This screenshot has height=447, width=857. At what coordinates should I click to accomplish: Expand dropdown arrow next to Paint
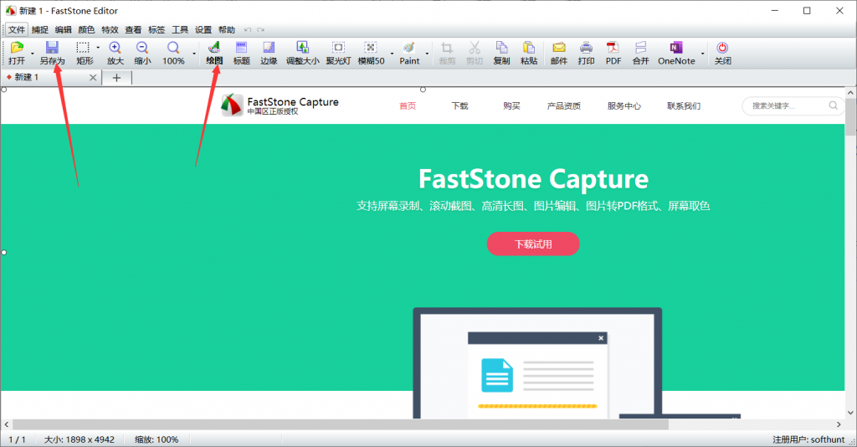[427, 54]
